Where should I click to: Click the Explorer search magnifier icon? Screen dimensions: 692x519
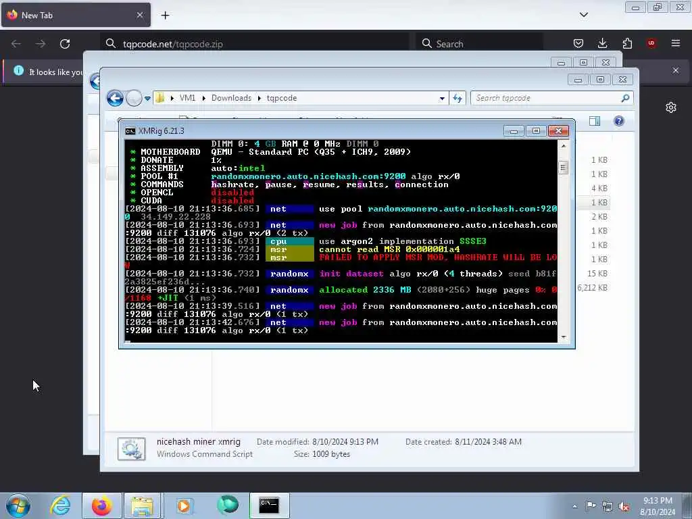(x=625, y=98)
